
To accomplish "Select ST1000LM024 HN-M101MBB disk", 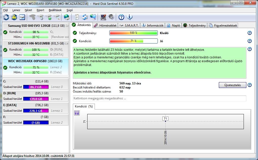I will 36,49.
